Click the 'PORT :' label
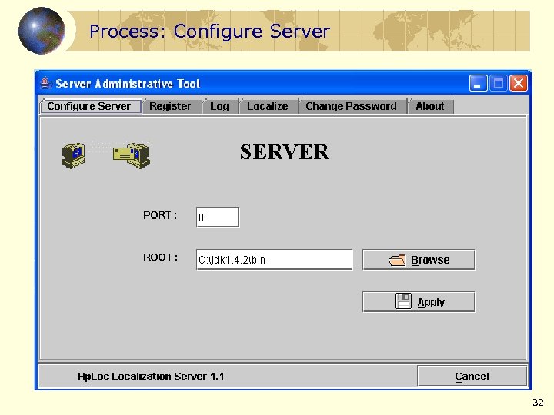Screen dimensions: 554x415 tap(160, 215)
